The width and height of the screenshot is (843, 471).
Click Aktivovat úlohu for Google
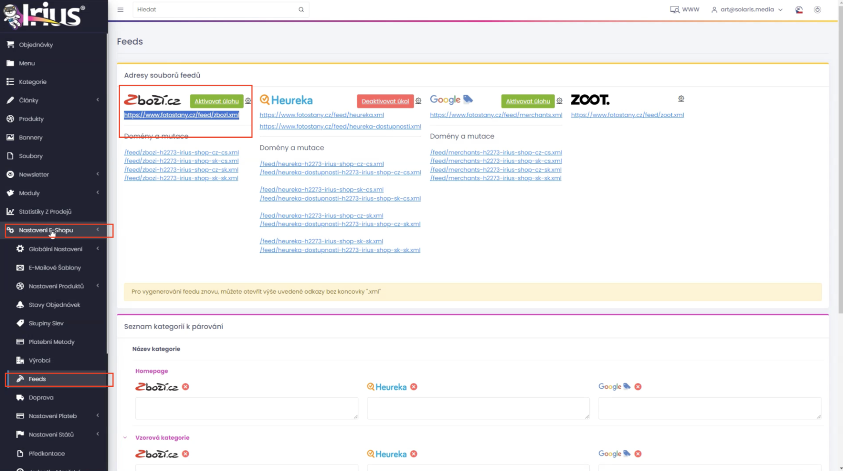pyautogui.click(x=528, y=101)
